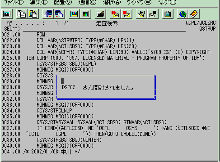Open the ファイル(F) menu

point(14,2)
